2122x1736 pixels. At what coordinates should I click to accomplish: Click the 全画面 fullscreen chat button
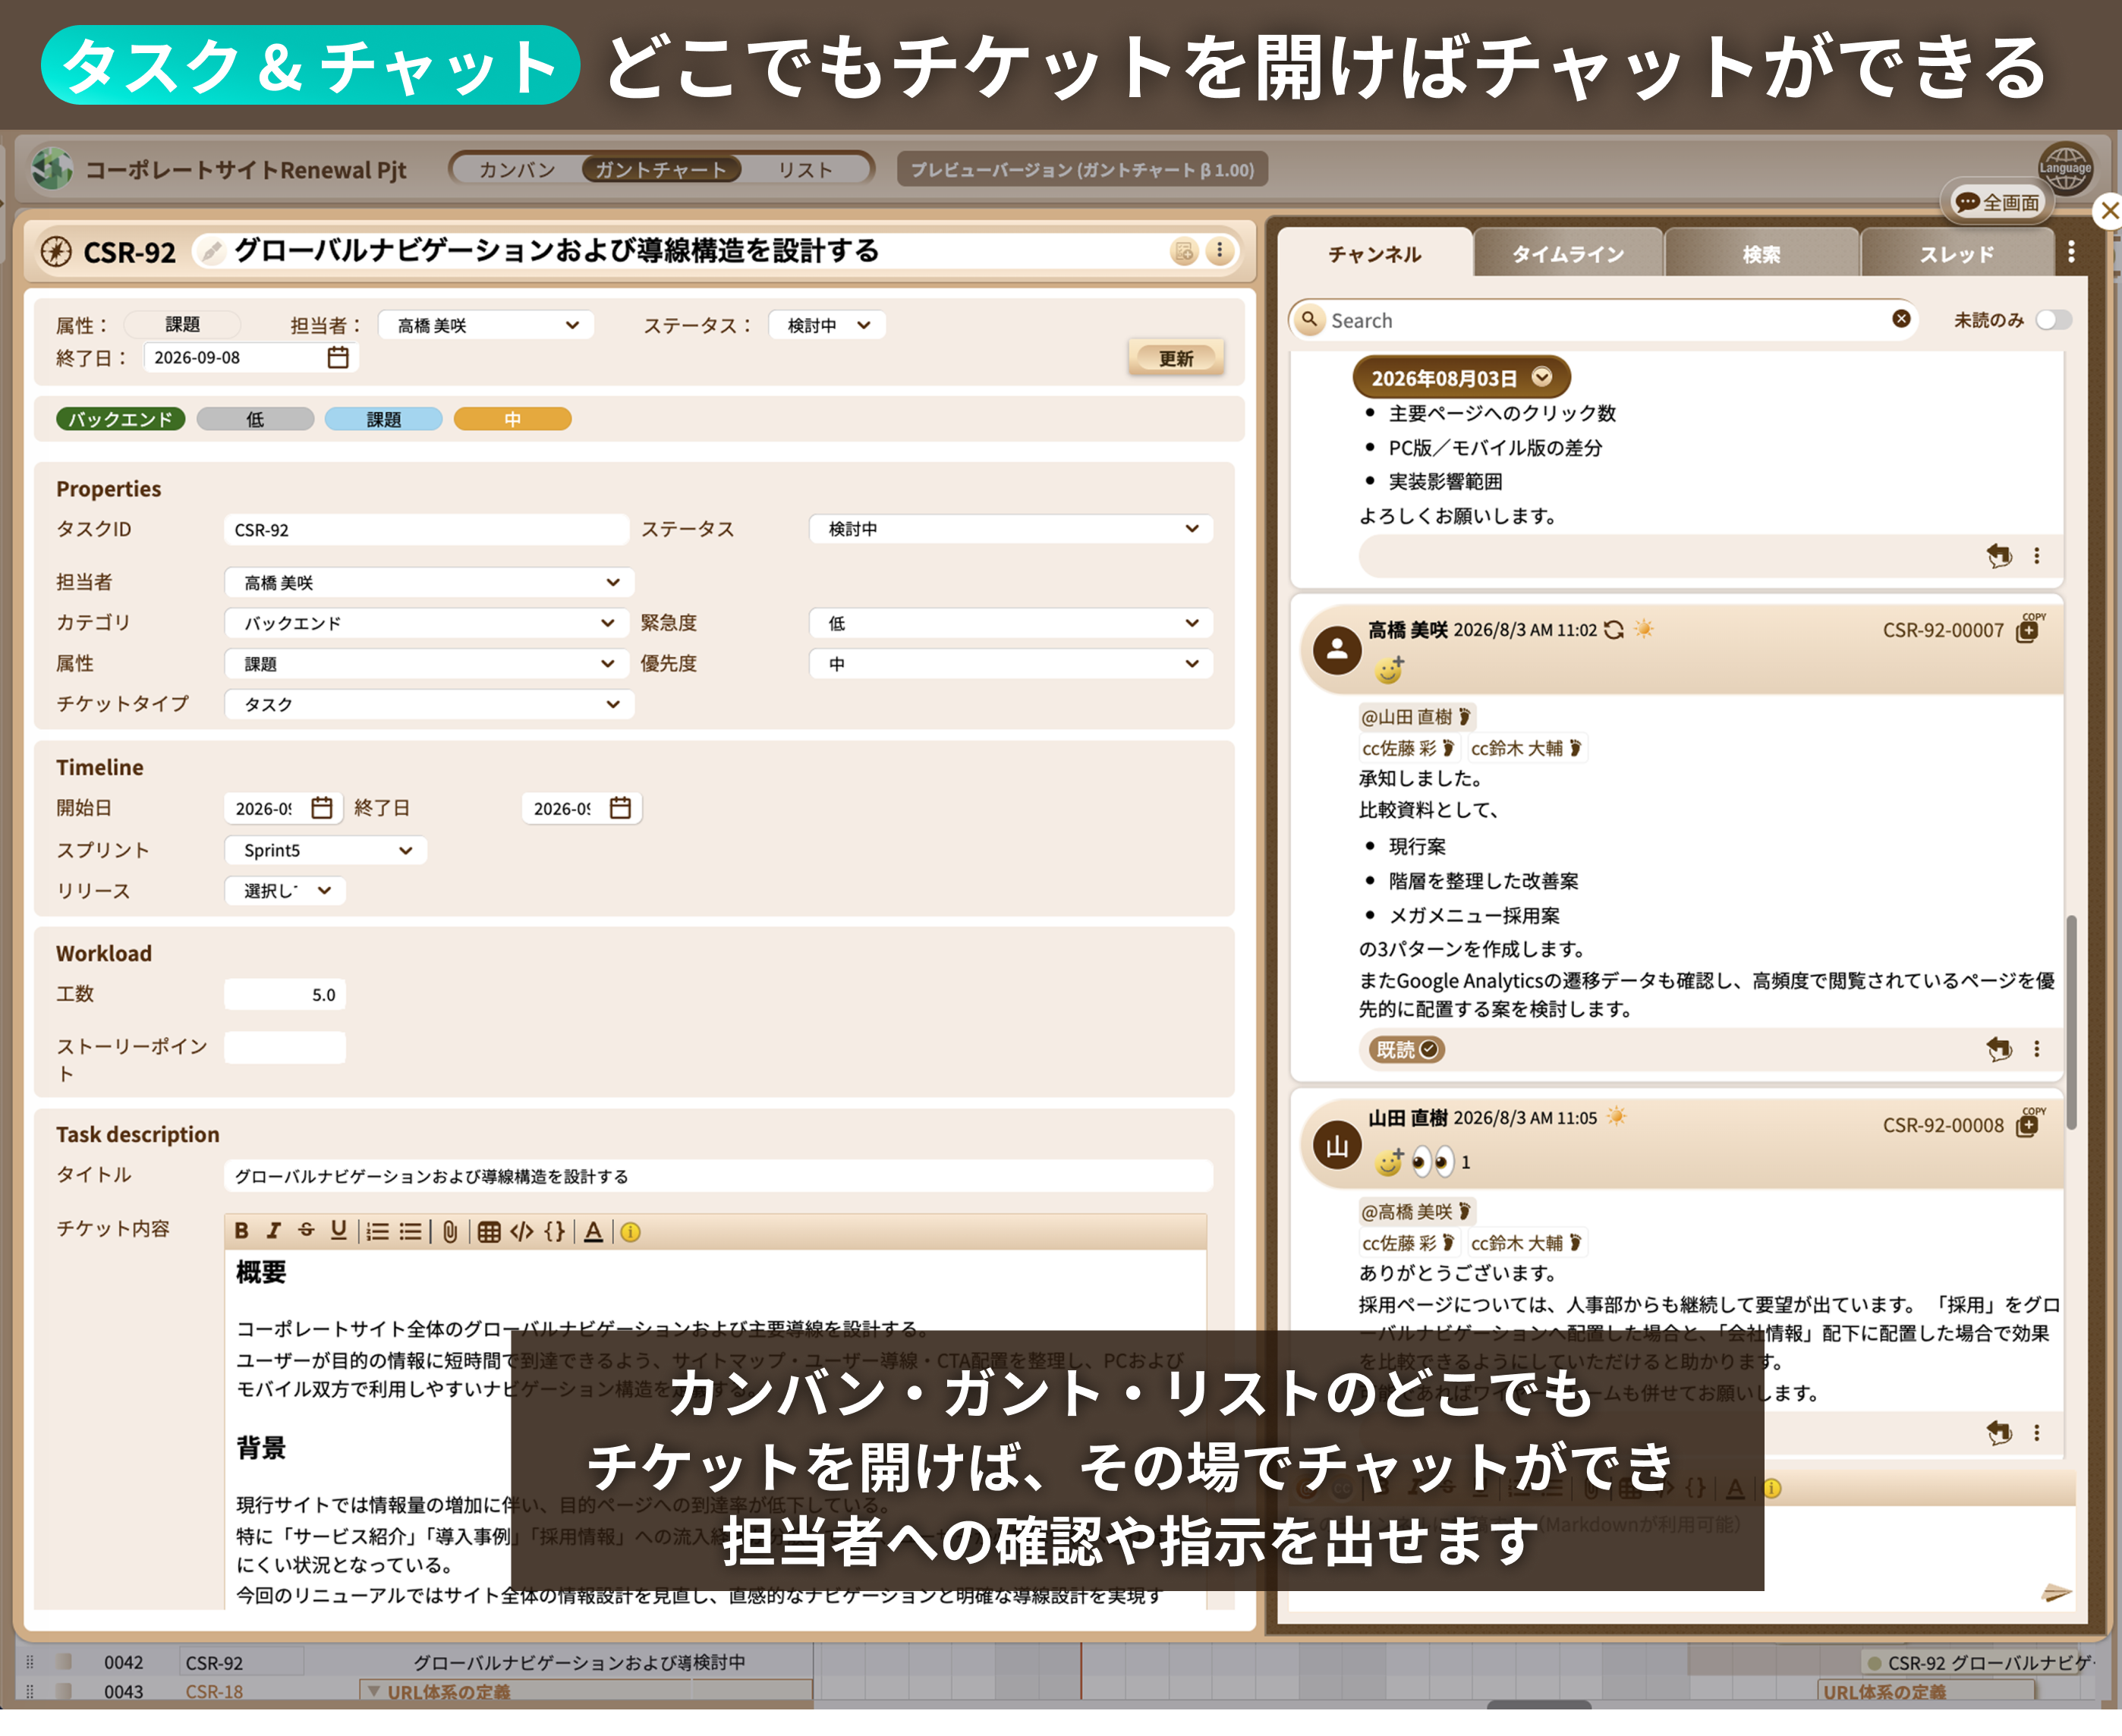pyautogui.click(x=1997, y=202)
